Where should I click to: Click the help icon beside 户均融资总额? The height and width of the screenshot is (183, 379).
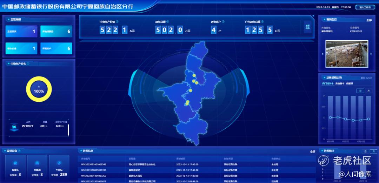tap(263, 22)
